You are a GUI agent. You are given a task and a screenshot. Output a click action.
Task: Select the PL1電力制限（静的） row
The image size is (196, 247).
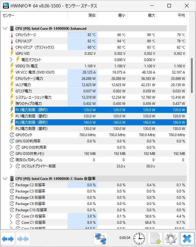pos(101,110)
